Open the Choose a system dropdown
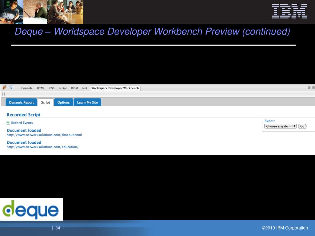 (280, 126)
